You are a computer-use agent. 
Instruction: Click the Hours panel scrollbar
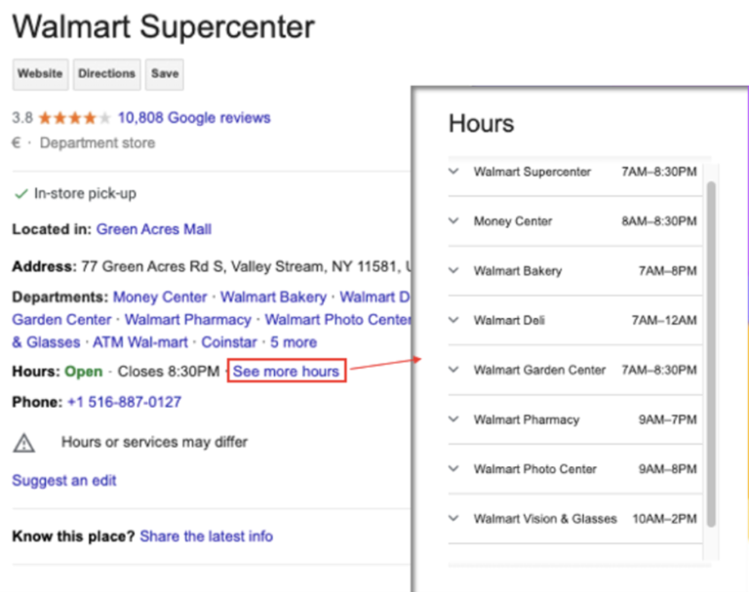[x=711, y=355]
